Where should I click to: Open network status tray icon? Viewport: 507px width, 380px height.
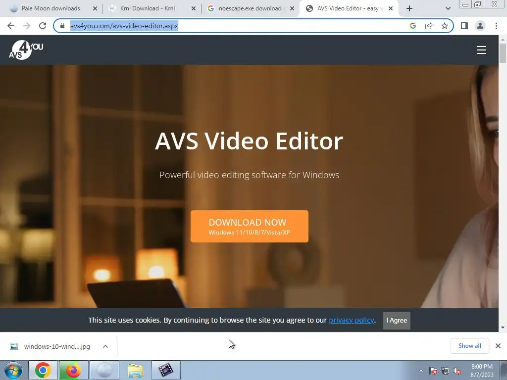(x=445, y=371)
